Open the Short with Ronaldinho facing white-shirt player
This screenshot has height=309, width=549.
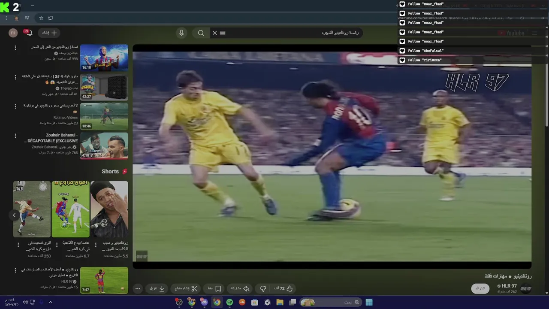(x=70, y=209)
